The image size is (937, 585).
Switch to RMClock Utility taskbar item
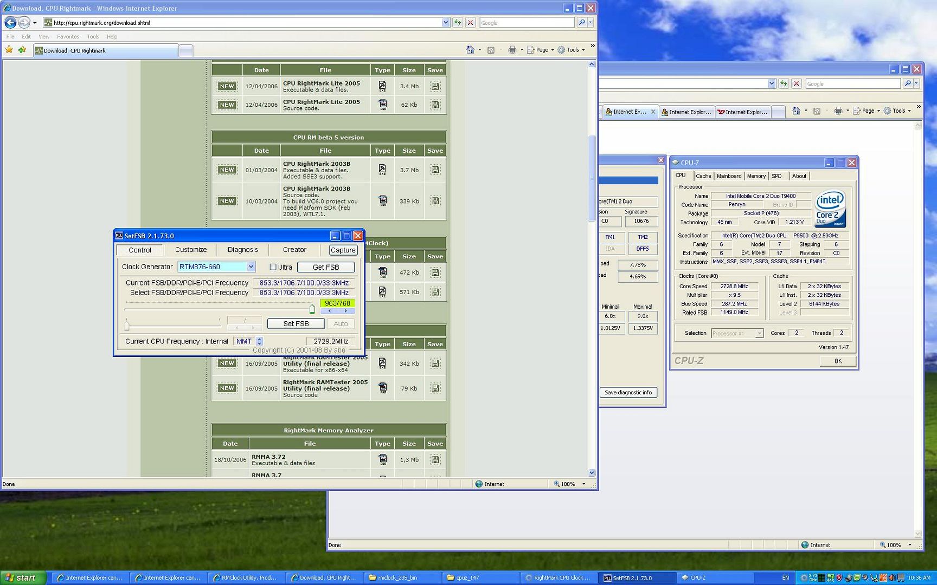tap(246, 577)
